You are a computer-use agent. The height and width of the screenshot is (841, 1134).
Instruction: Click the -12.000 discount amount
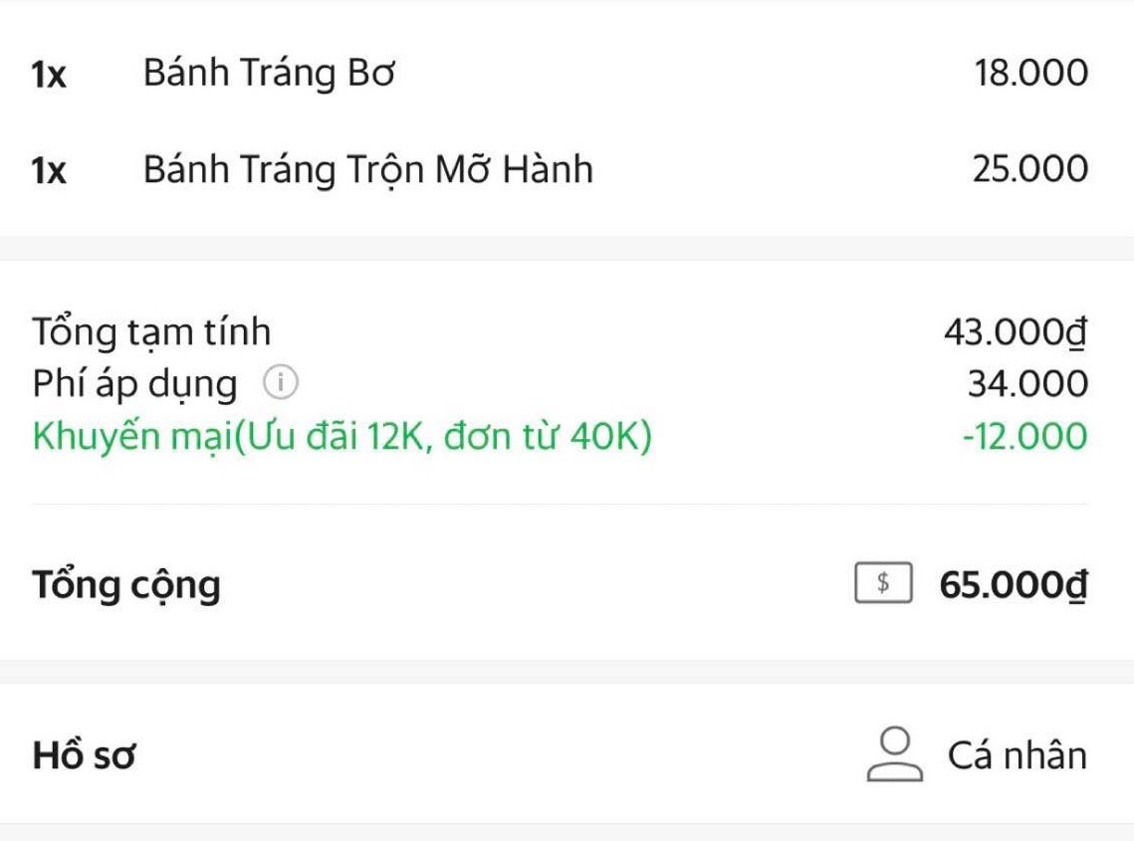[x=1024, y=436]
